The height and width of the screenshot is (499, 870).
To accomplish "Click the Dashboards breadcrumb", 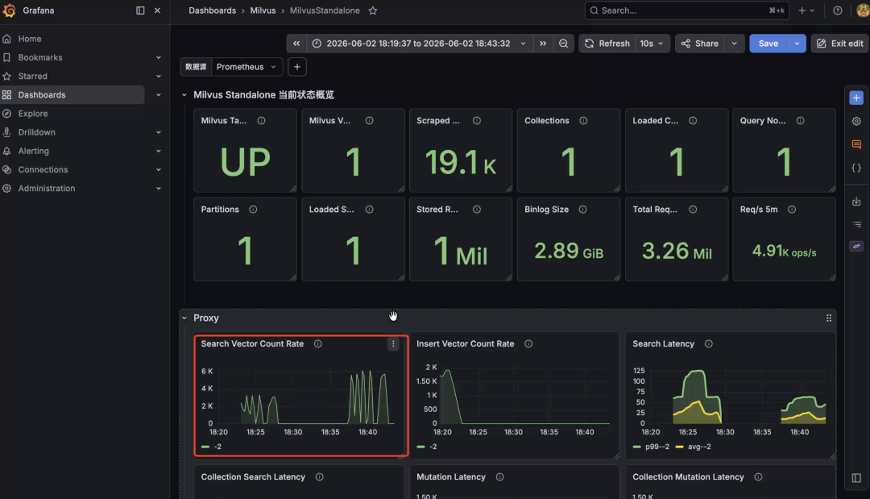I will point(212,10).
